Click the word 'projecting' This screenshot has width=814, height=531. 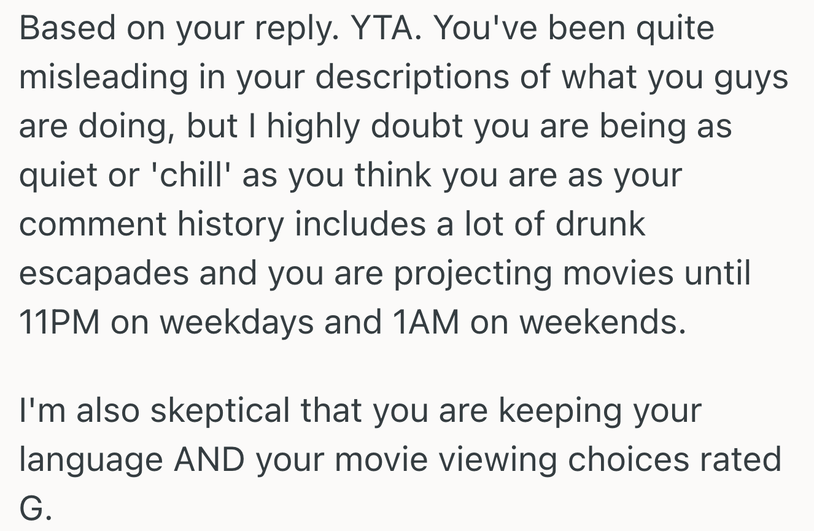pos(474,274)
